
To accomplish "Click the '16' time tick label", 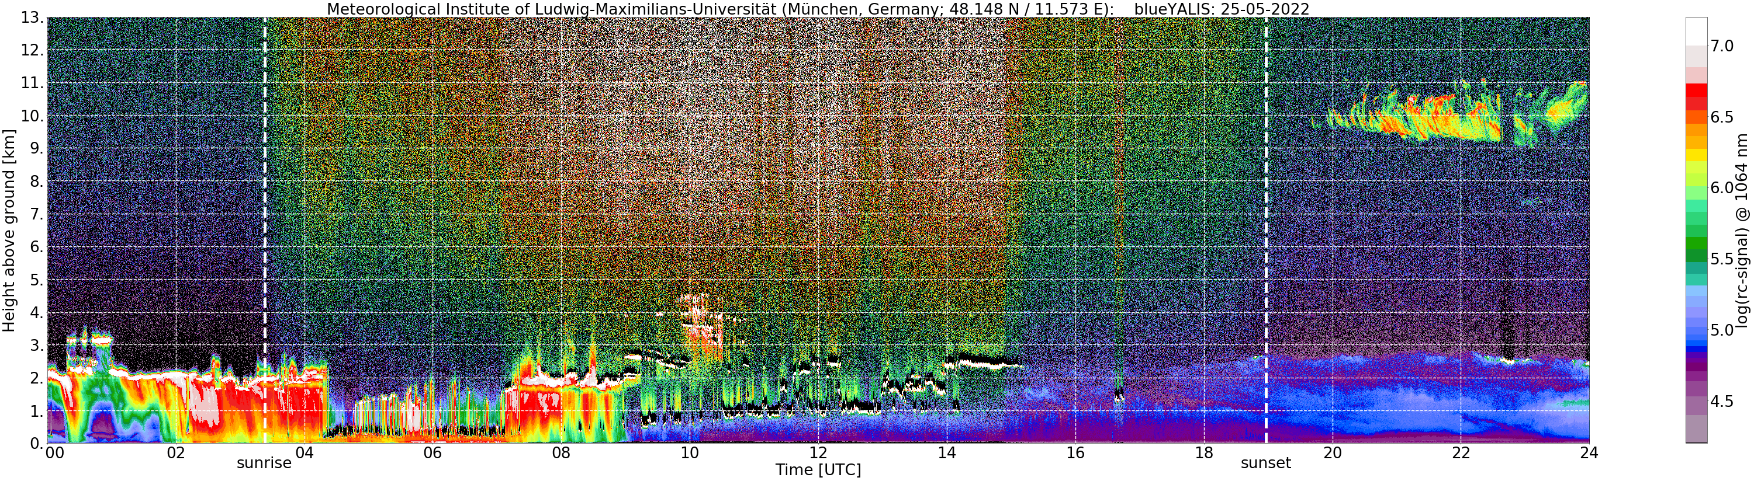I will pos(1075,452).
